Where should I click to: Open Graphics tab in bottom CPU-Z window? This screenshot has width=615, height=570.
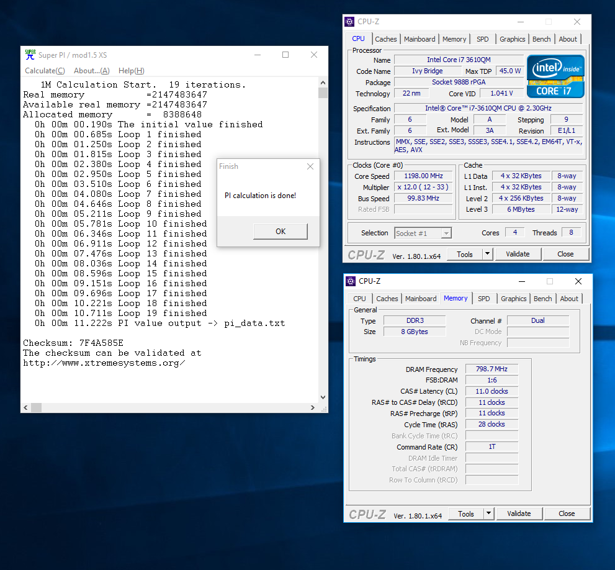coord(513,299)
